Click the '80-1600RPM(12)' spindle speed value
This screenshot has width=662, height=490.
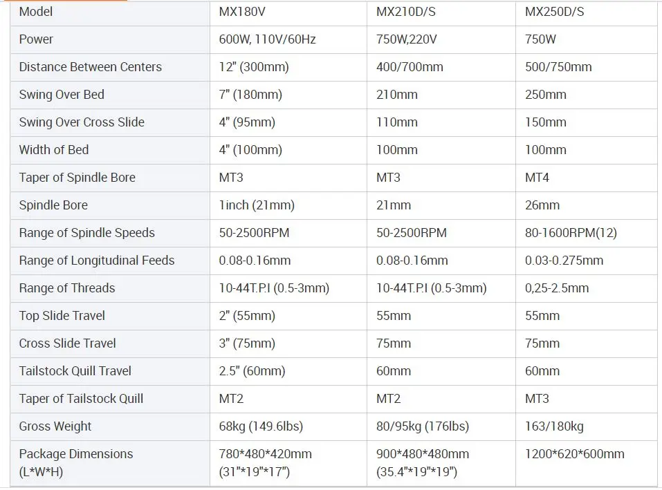tap(571, 233)
